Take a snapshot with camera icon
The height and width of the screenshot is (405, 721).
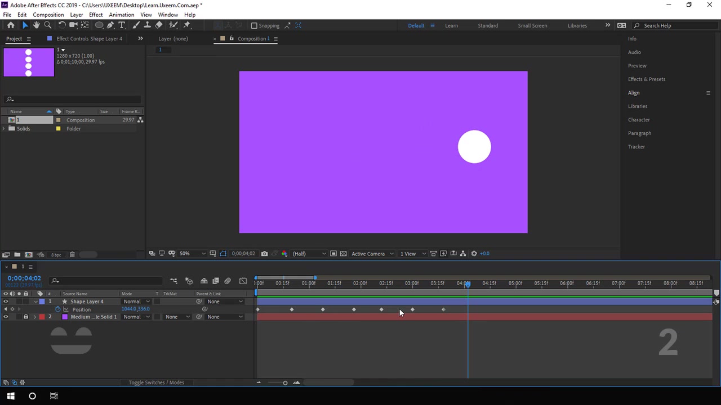[264, 254]
